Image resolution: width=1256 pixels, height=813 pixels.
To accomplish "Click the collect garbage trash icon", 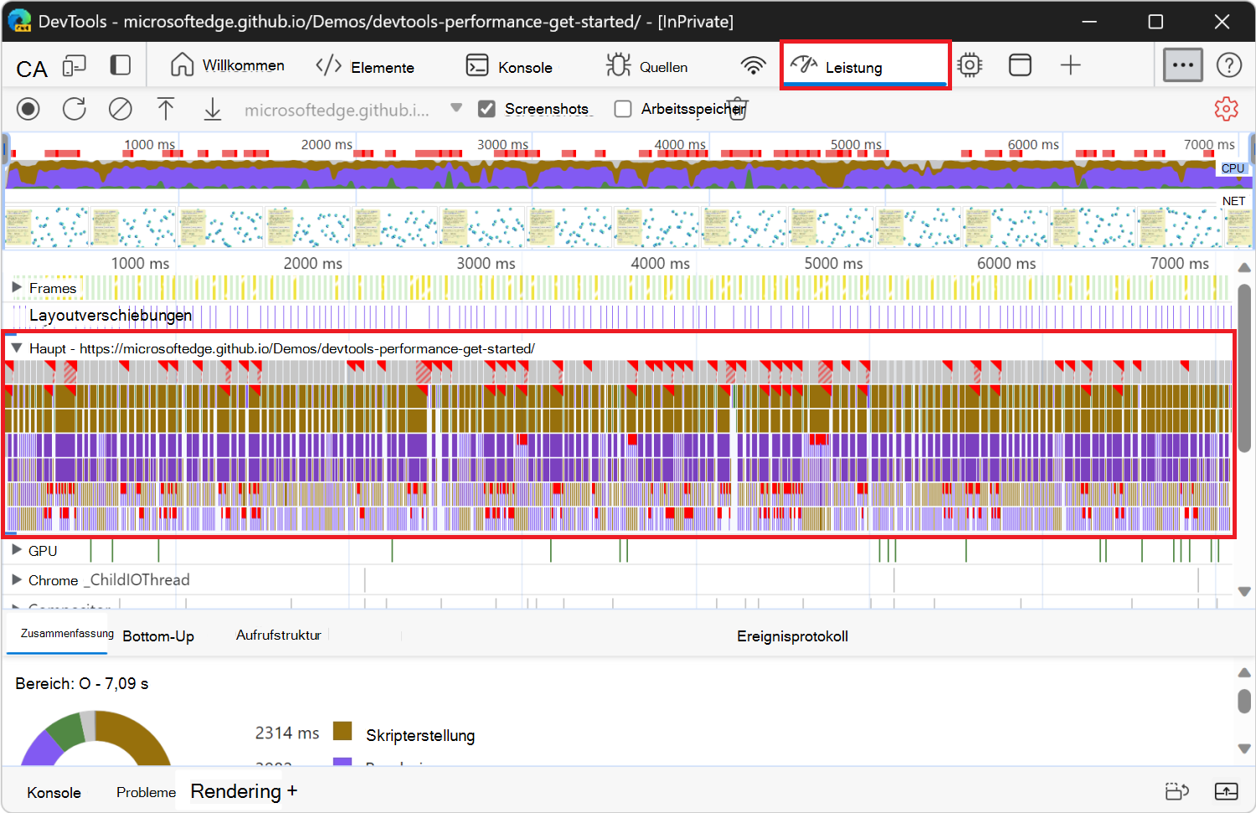I will (x=738, y=110).
